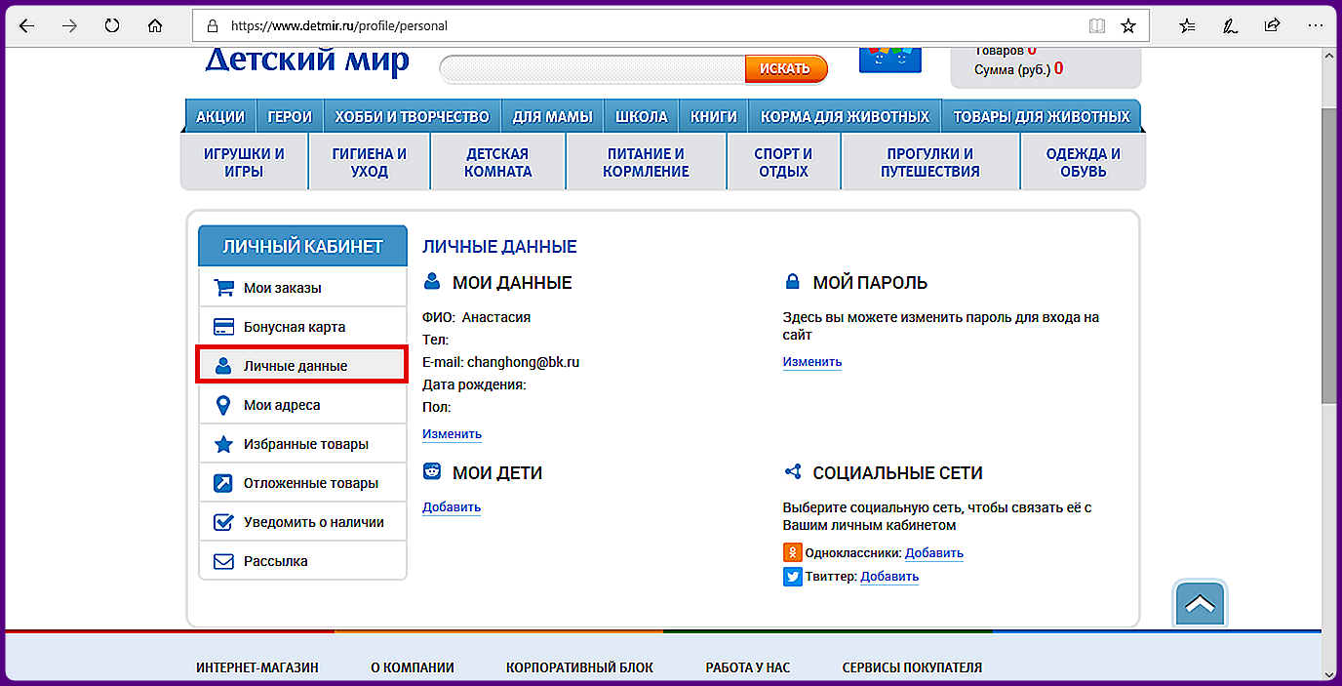1342x686 pixels.
Task: Open the ПИТАНИЕ И КОРМЛЕНИЕ section
Action: click(646, 162)
